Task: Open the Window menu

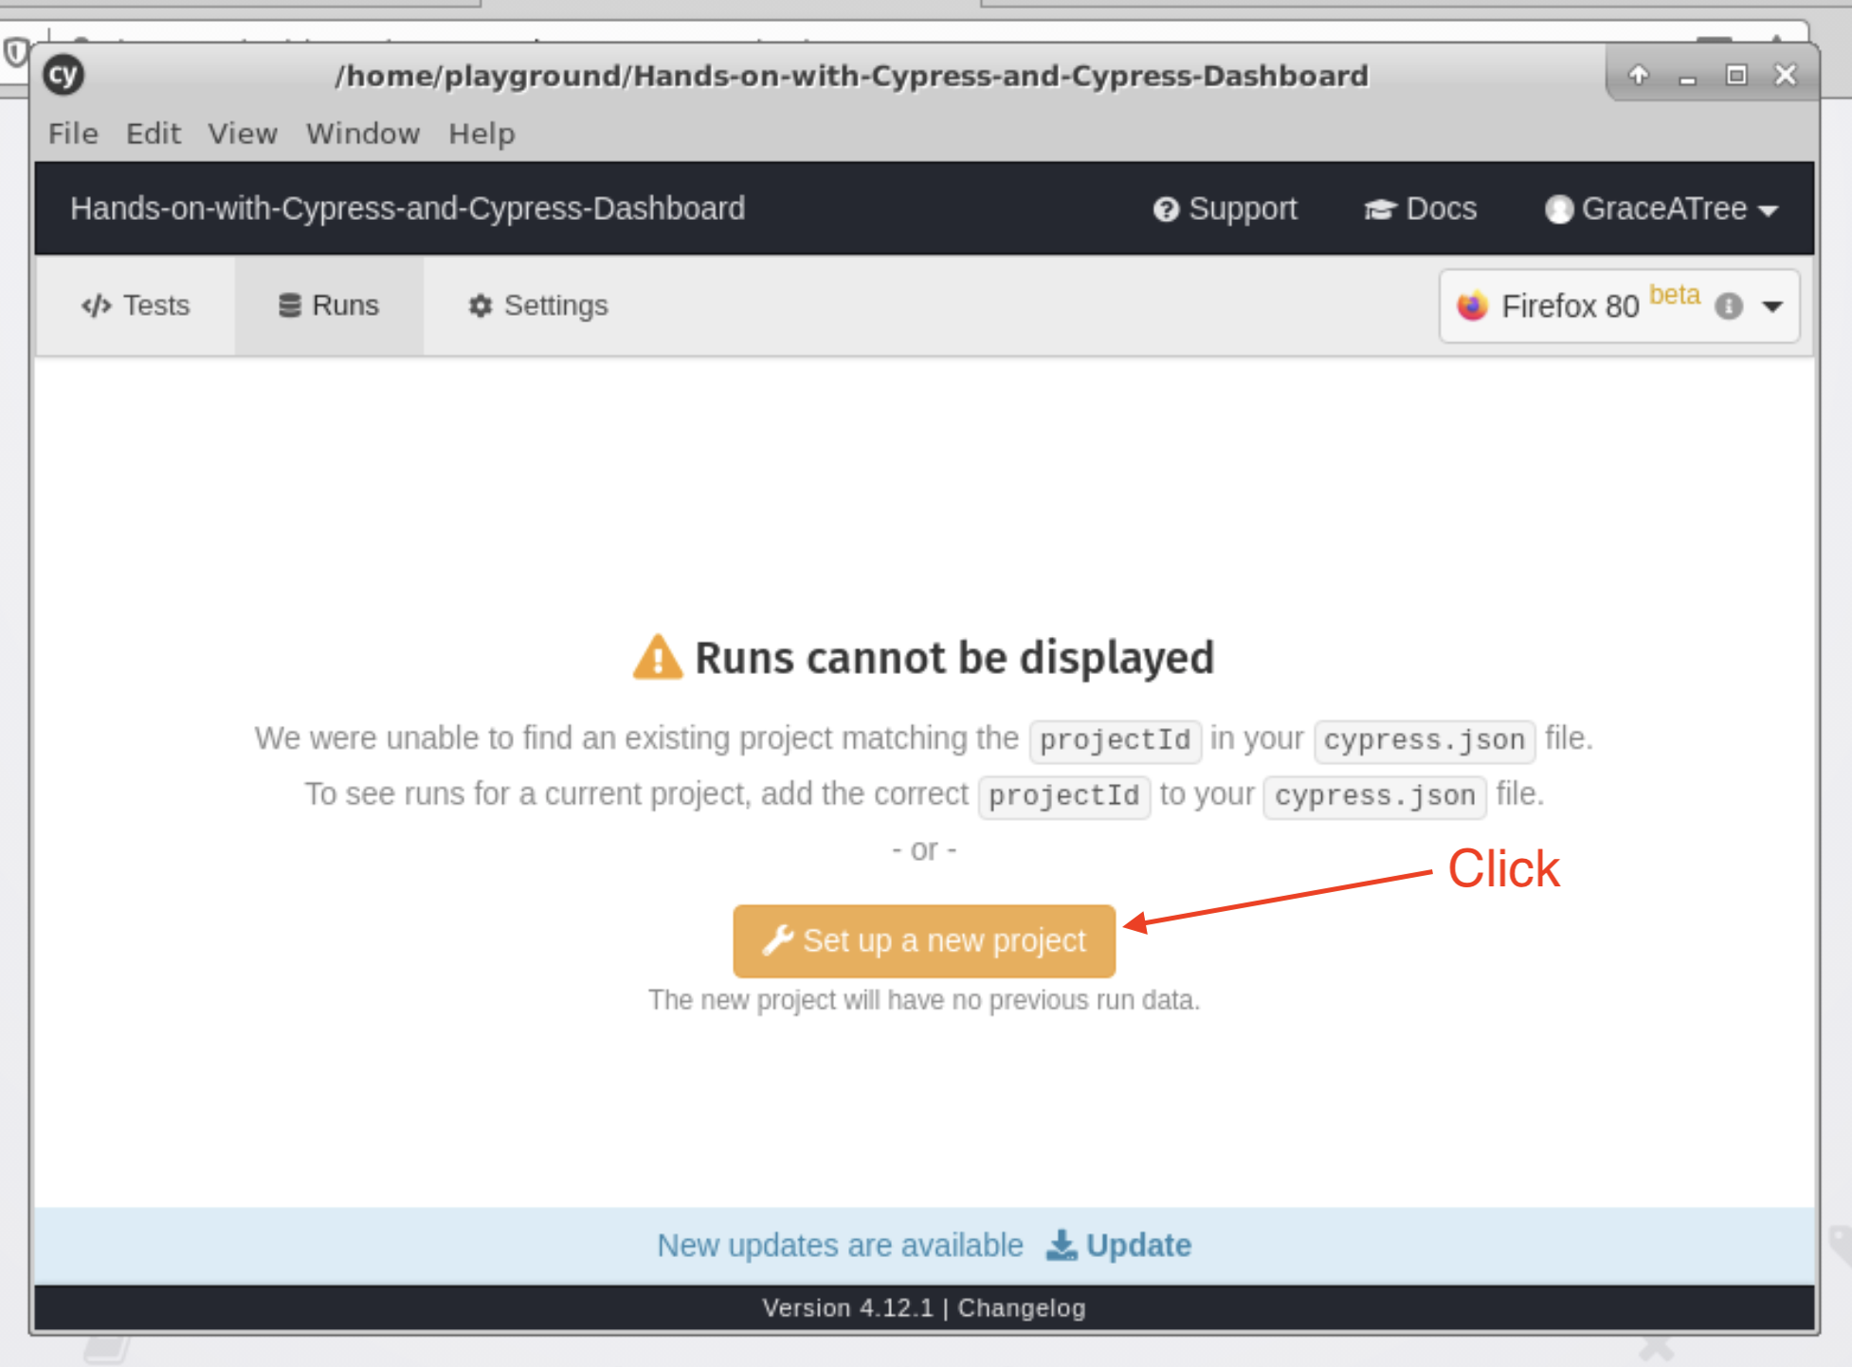Action: [363, 134]
